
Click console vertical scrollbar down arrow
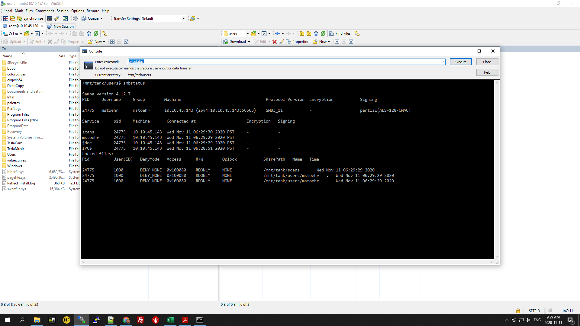(x=497, y=257)
